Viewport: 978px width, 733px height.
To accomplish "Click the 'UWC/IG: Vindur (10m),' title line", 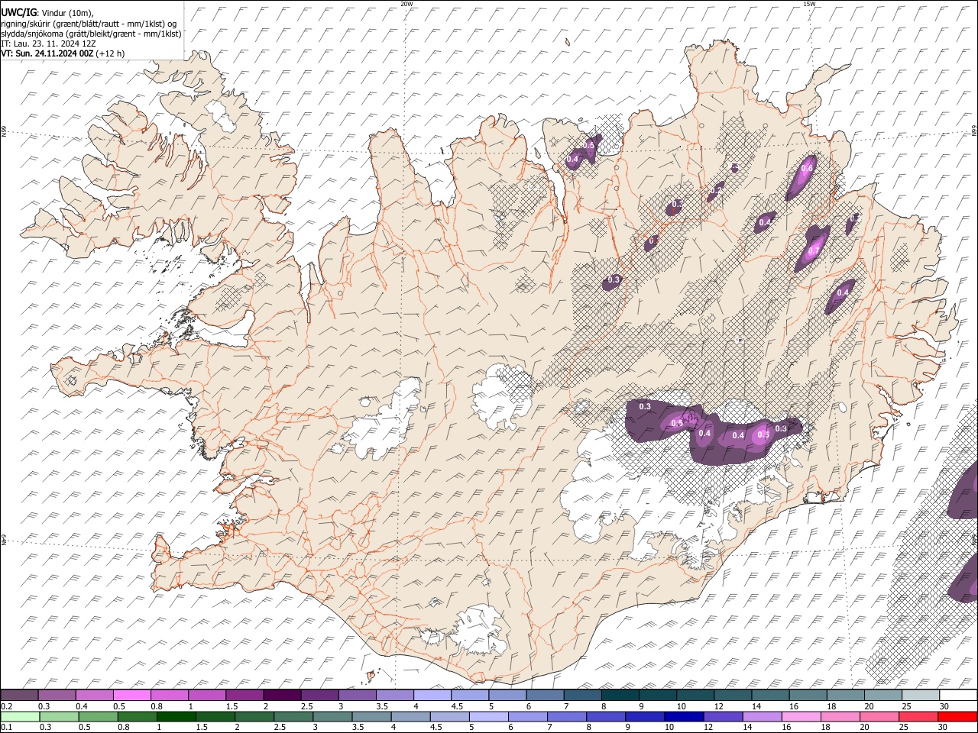I will pyautogui.click(x=47, y=12).
